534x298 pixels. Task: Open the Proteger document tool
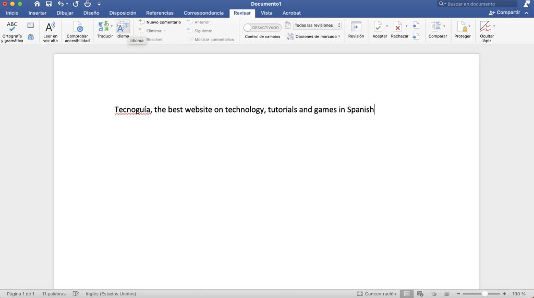coord(462,30)
